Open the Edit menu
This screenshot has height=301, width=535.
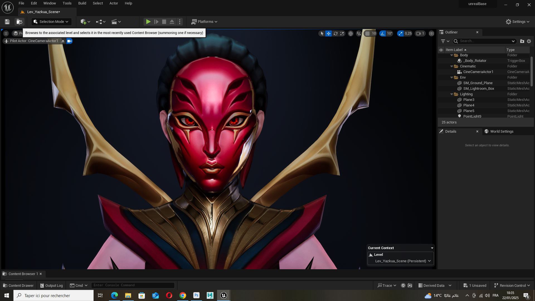34,3
